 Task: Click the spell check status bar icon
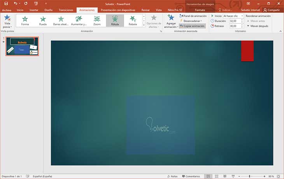tap(28, 176)
